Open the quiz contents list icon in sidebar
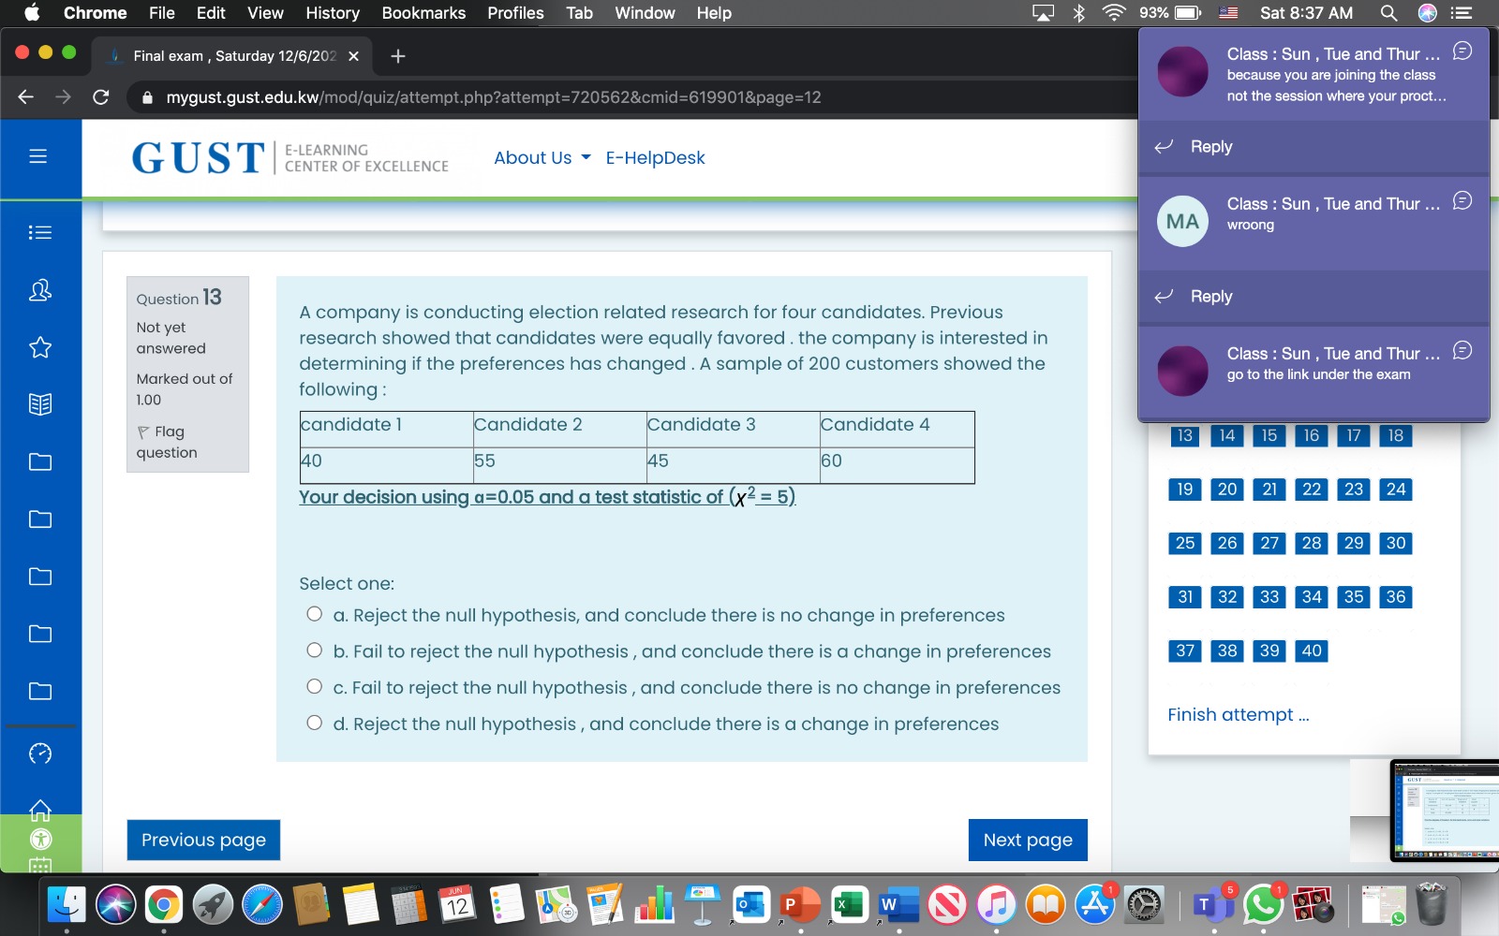The width and height of the screenshot is (1499, 936). click(40, 232)
